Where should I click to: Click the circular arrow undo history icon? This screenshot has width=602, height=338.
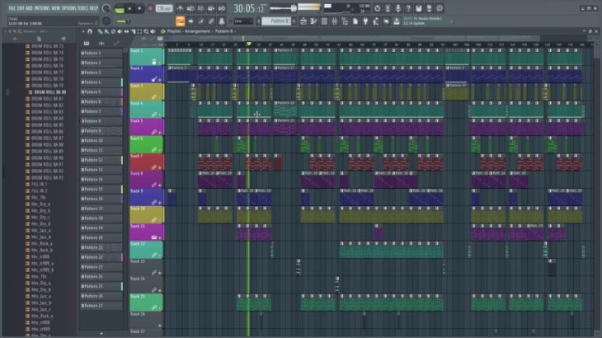[x=377, y=8]
